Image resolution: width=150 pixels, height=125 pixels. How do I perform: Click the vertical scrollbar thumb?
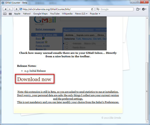147,91
